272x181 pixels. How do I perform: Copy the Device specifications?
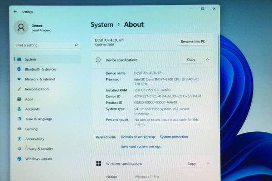click(x=191, y=59)
